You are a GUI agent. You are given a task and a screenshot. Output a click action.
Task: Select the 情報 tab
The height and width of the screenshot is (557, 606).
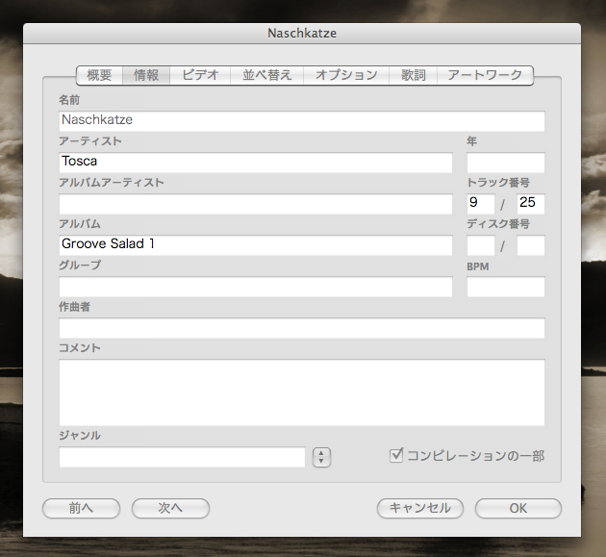(x=146, y=75)
